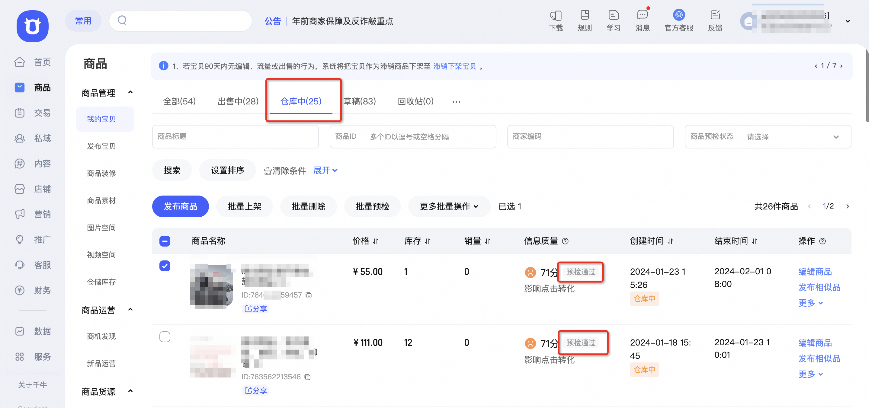Click 发布商品 button

[181, 206]
